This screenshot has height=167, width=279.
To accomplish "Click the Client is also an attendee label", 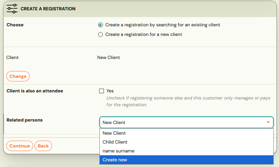I will tap(35, 91).
